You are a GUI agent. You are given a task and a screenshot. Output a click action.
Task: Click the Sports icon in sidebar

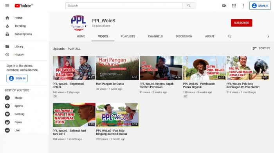(7, 106)
